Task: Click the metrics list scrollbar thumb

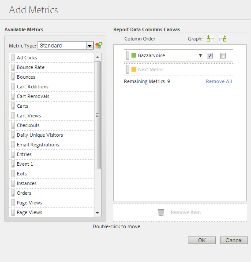Action: [97, 115]
